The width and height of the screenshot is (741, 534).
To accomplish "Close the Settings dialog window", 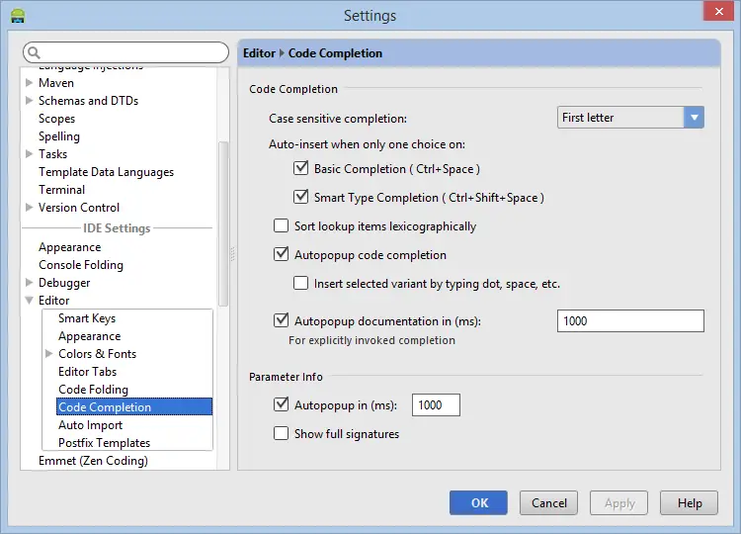I will [x=717, y=14].
